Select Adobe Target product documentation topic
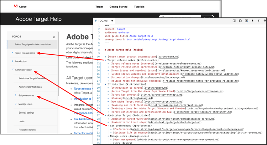Viewport: 267px width, 145px height. click(x=32, y=44)
